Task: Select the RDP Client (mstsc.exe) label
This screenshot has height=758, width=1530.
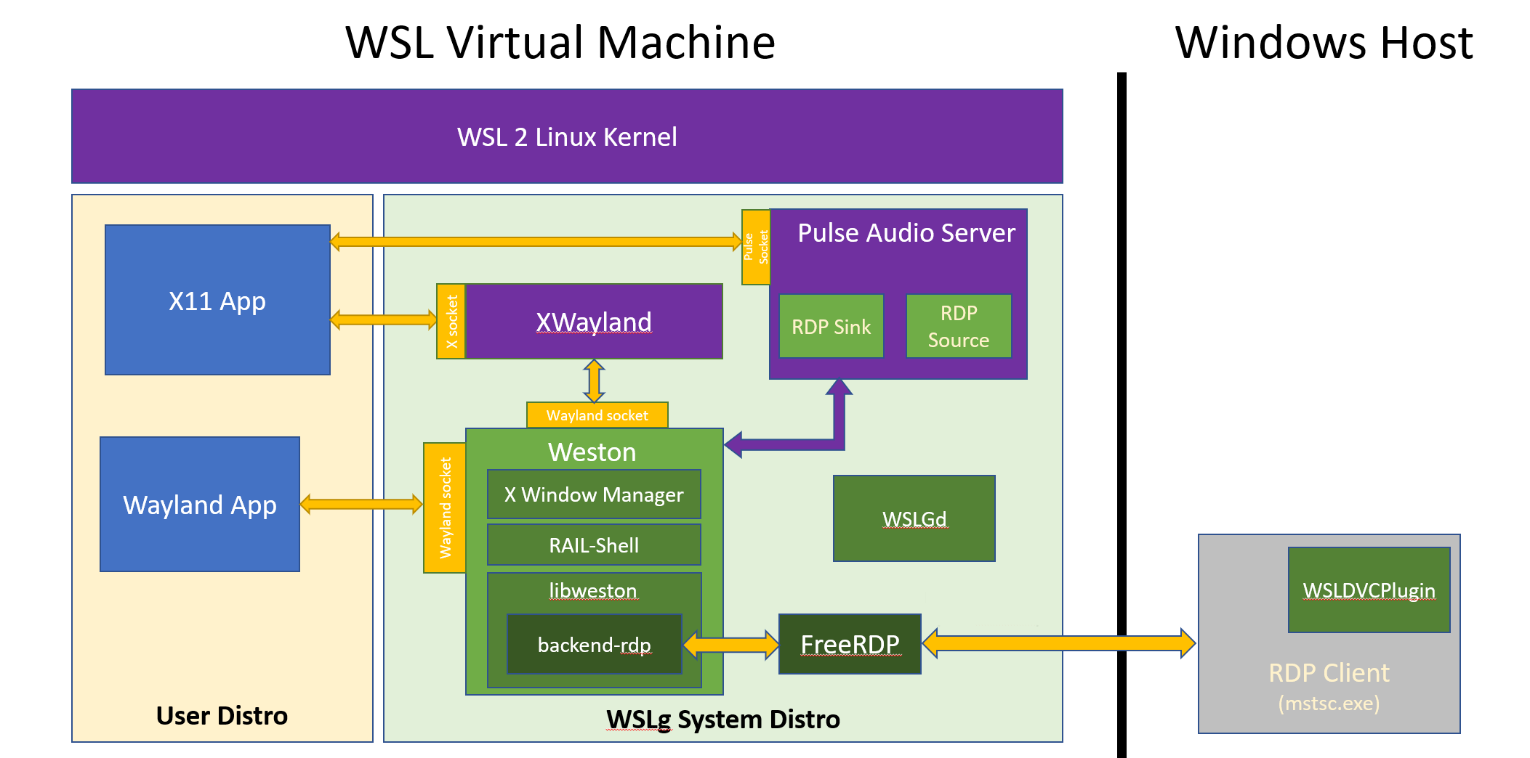Action: click(x=1329, y=685)
